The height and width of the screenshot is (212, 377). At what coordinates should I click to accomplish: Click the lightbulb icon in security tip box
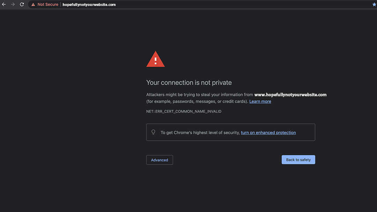153,132
